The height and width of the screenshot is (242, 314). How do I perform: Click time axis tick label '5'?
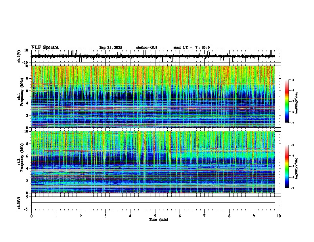(x=155, y=216)
